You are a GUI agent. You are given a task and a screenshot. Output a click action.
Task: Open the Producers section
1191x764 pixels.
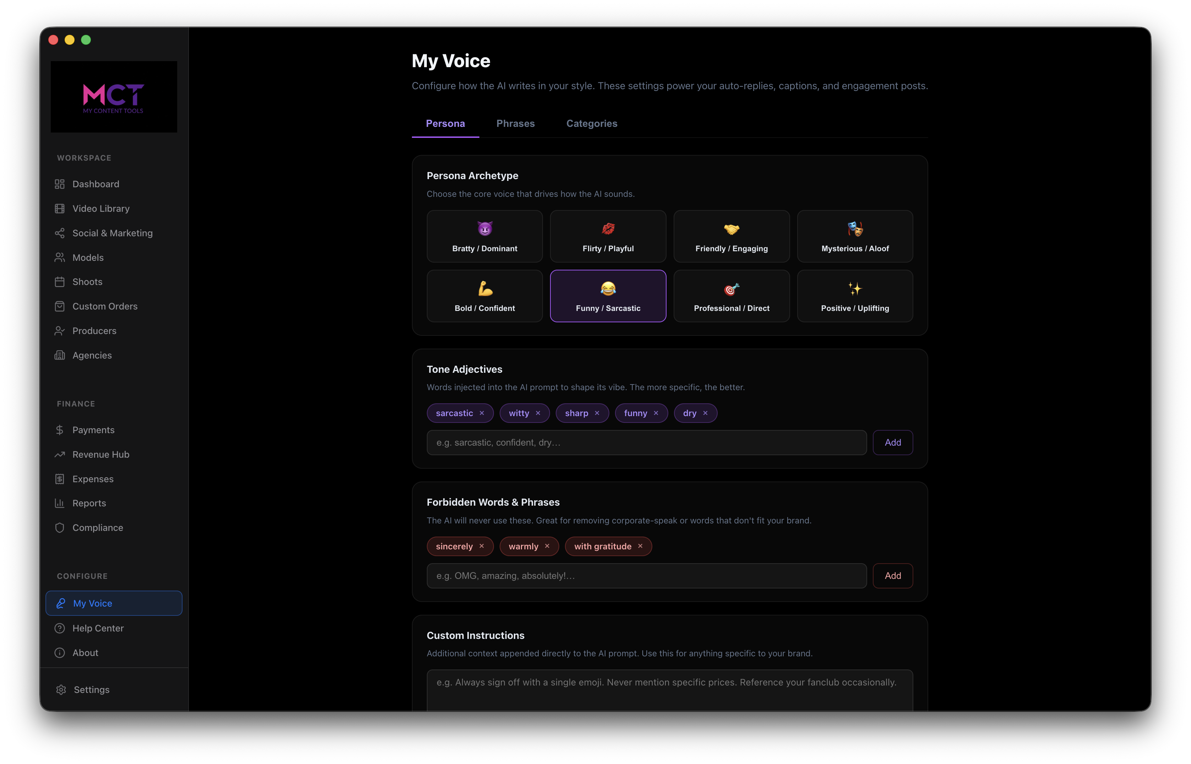(94, 330)
